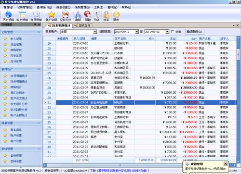
Task: Click the status bar link about 星宇财务记账软件正式版
Action: 119,171
